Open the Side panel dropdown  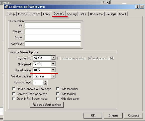(53, 64)
